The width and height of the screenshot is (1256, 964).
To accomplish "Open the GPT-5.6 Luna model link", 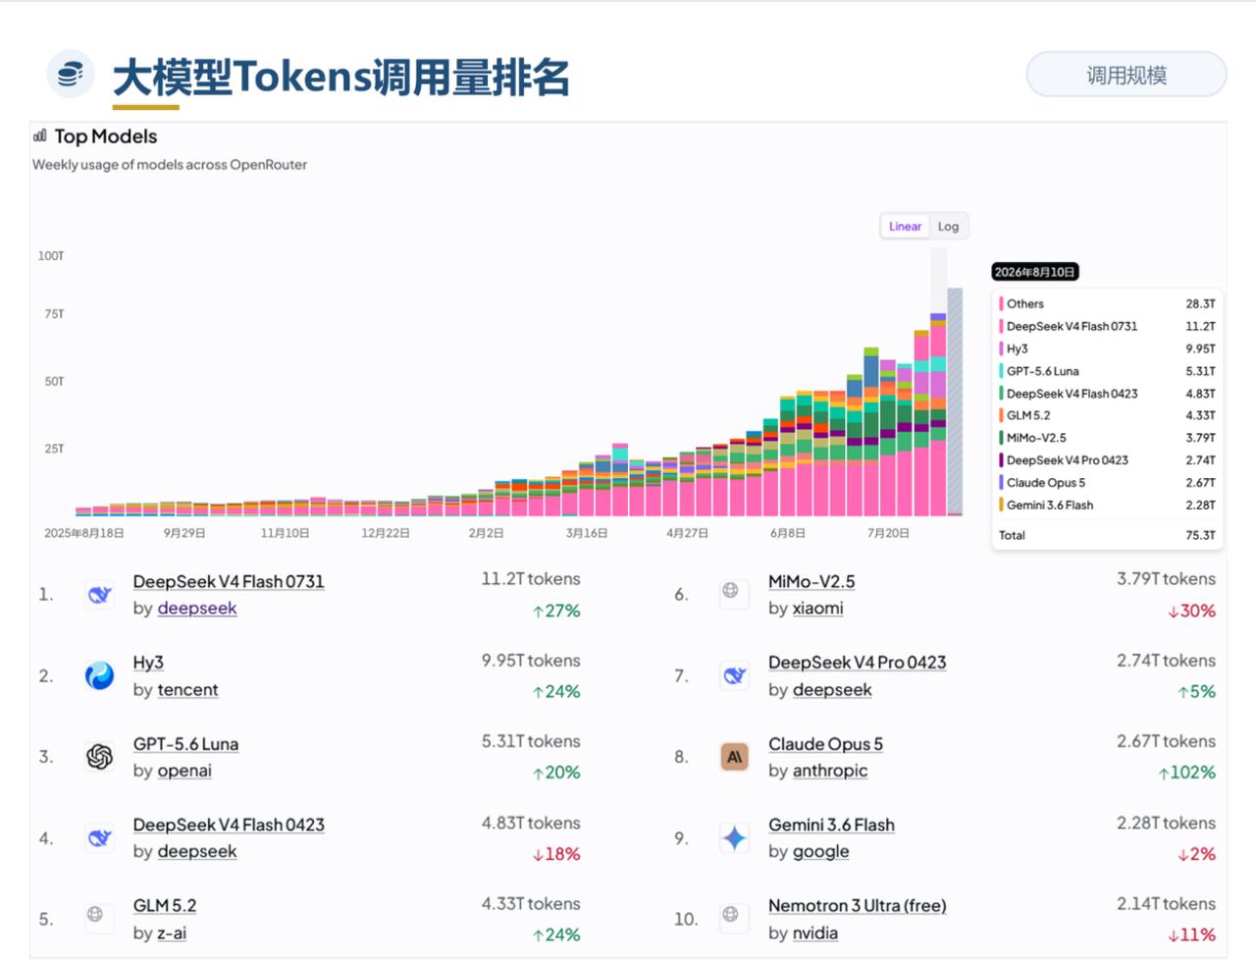I will click(x=185, y=744).
